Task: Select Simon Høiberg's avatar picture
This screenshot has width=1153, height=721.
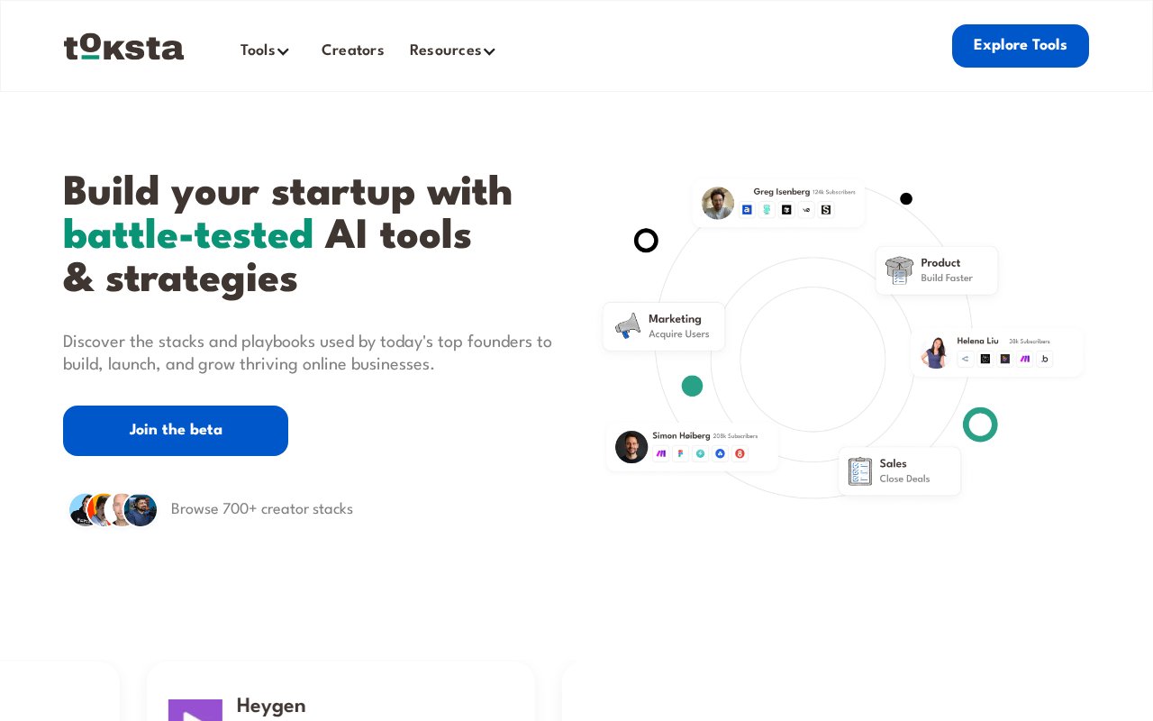Action: tap(631, 447)
